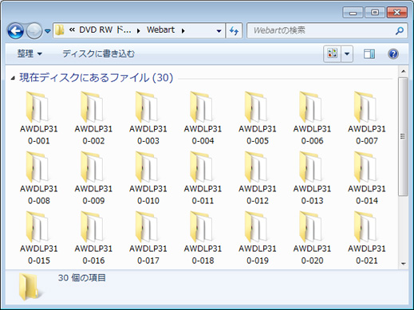
Task: Click the change view icon button
Action: click(332, 54)
